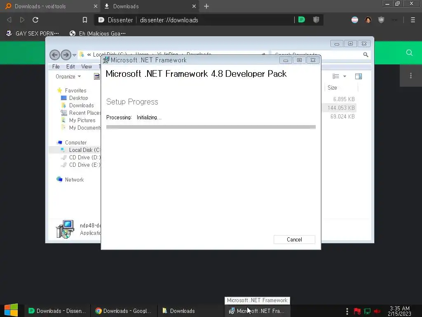Image resolution: width=422 pixels, height=317 pixels.
Task: Open My Pictures in Favorites
Action: tap(82, 120)
